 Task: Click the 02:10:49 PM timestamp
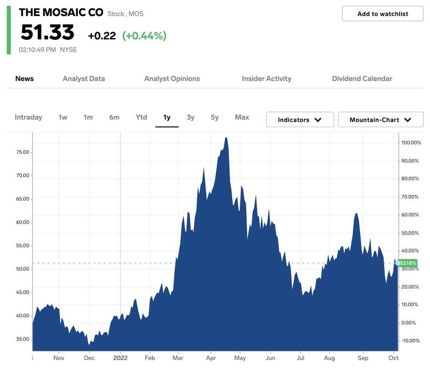pyautogui.click(x=37, y=49)
